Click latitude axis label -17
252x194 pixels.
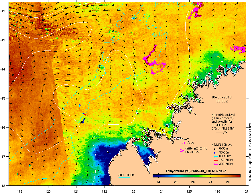click(3, 156)
